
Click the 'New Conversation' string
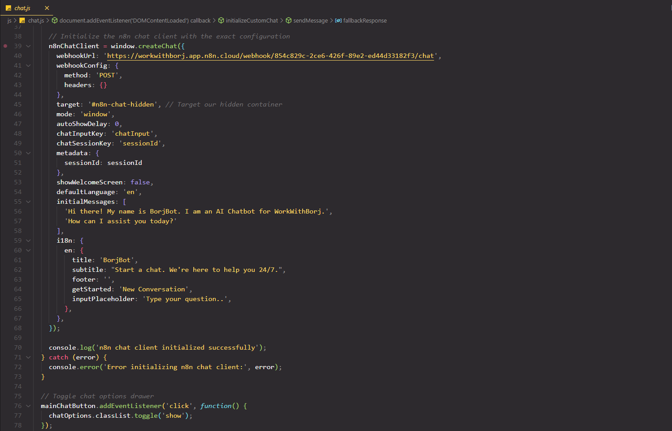[x=154, y=289]
